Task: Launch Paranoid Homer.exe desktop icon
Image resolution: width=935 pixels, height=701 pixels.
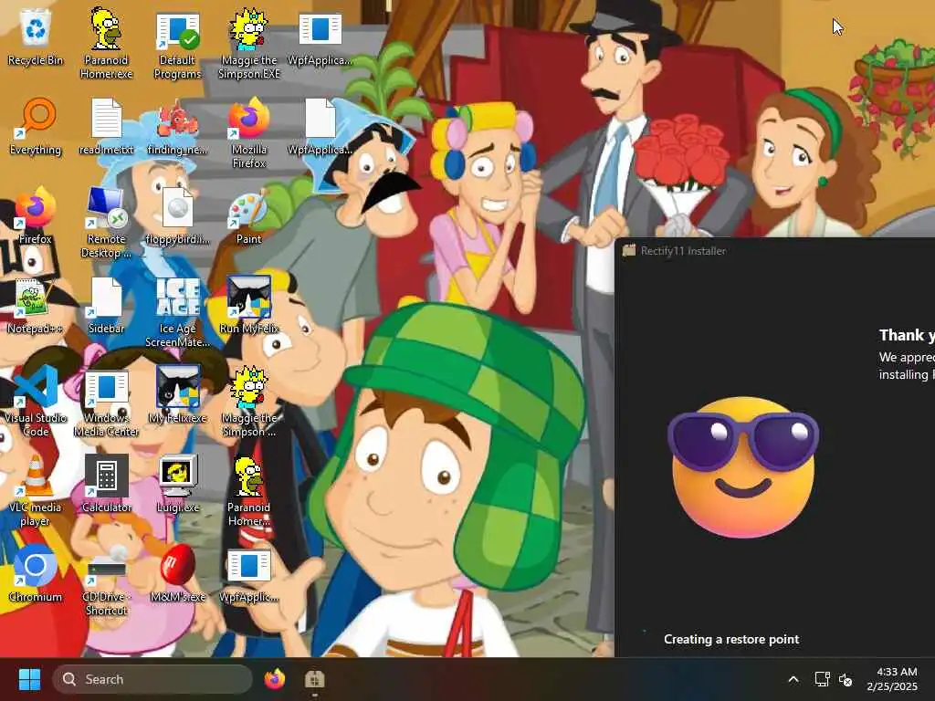Action: pos(106,43)
